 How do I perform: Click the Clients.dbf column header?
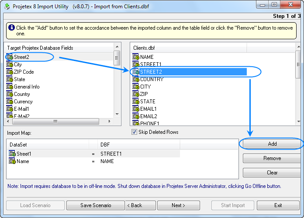click(188, 48)
